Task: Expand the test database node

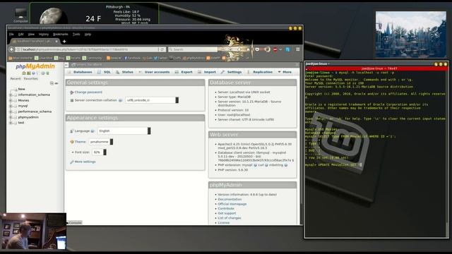Action: click(x=11, y=123)
